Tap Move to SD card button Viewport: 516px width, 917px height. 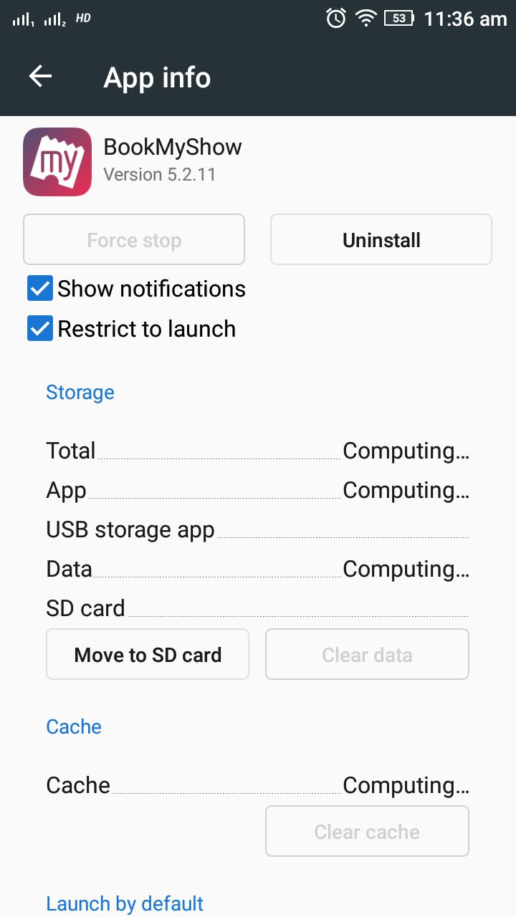click(x=148, y=654)
